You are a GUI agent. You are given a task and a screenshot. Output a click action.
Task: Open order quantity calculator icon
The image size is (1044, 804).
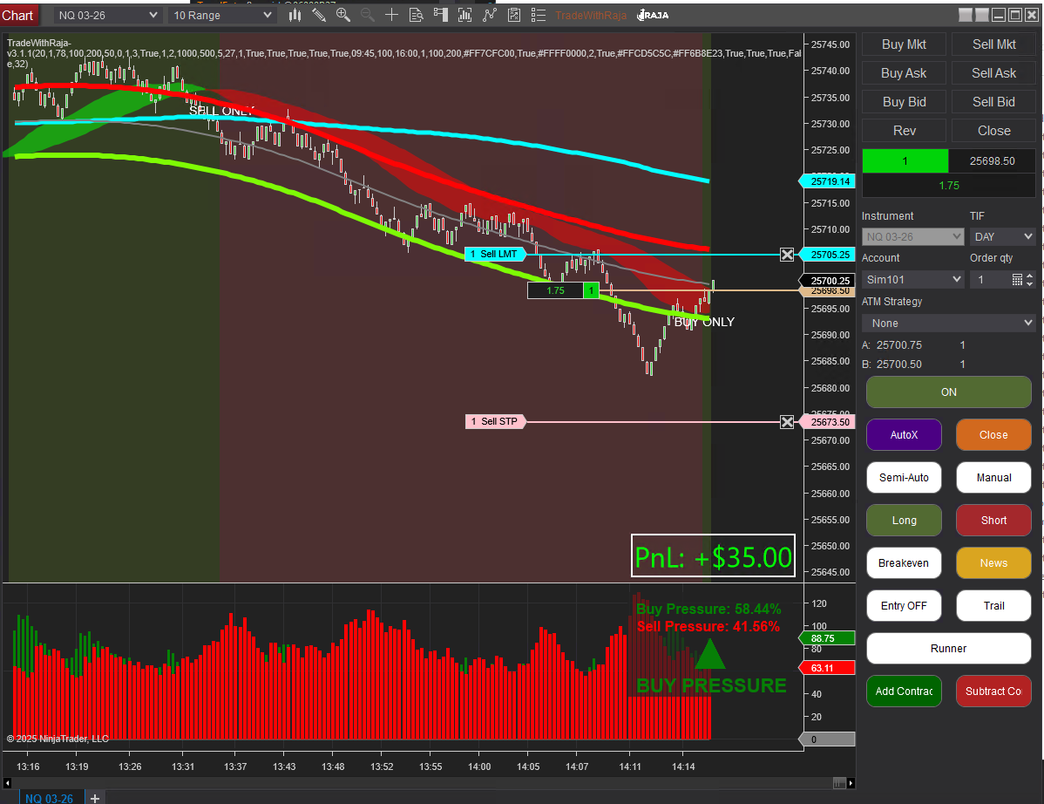pos(1017,279)
